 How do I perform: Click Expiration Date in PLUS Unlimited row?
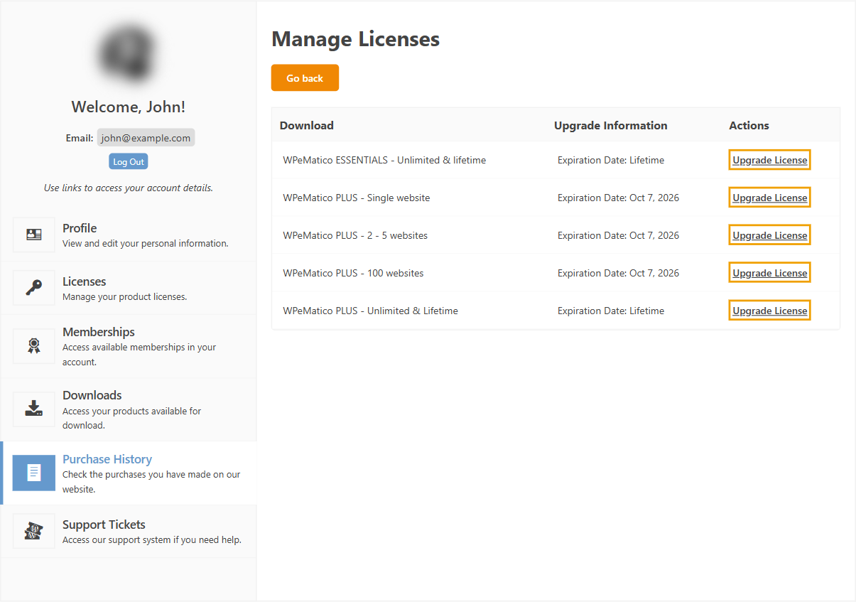pos(611,311)
